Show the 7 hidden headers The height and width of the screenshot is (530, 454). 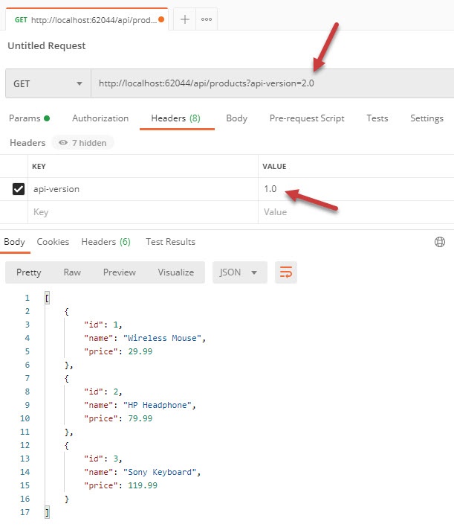pos(82,143)
